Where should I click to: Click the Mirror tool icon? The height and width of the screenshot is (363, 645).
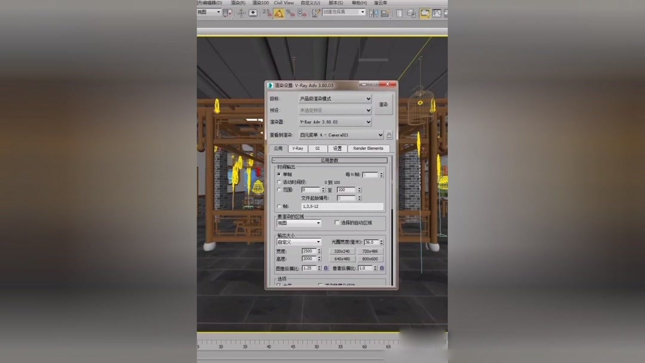pos(373,13)
